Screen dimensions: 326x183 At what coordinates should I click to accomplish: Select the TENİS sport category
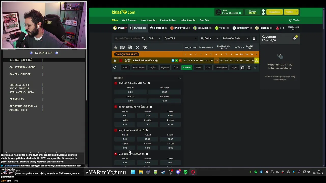(222, 28)
